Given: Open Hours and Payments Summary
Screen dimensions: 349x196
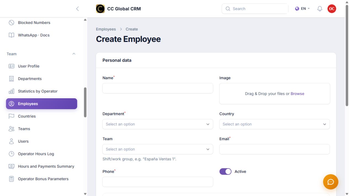Looking at the screenshot, I should point(42,166).
